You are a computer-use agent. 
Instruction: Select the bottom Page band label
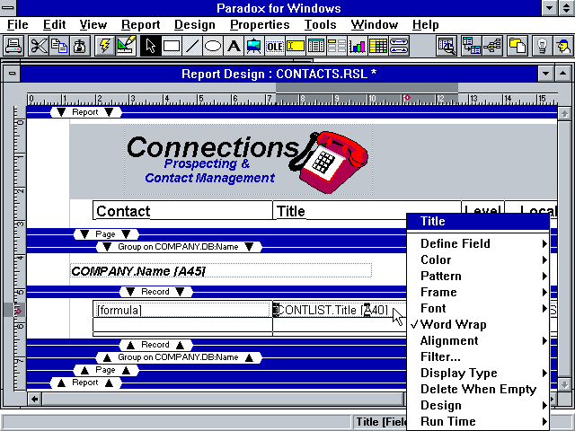106,370
